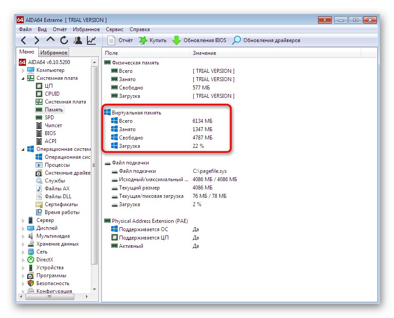The width and height of the screenshot is (394, 318).
Task: Expand the DirectX tree node
Action: (x=23, y=260)
